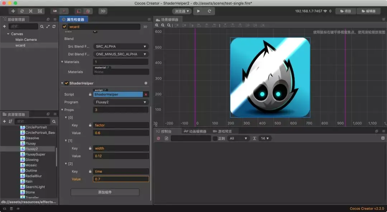Collapse the ShaderHelper component section
The image size is (387, 212).
click(62, 83)
